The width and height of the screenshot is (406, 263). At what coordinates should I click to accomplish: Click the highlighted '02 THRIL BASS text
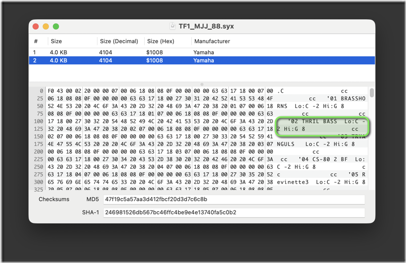pos(312,122)
